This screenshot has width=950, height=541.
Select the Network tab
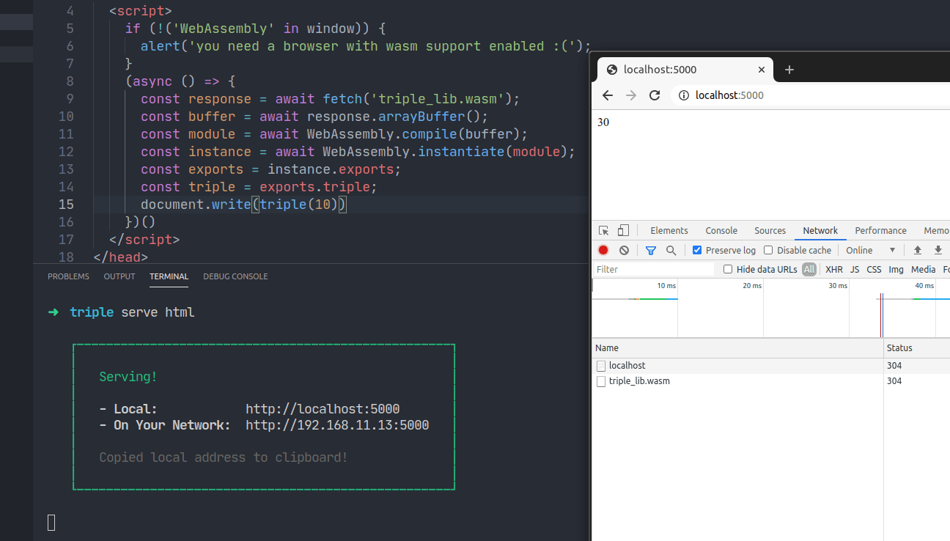pyautogui.click(x=820, y=230)
